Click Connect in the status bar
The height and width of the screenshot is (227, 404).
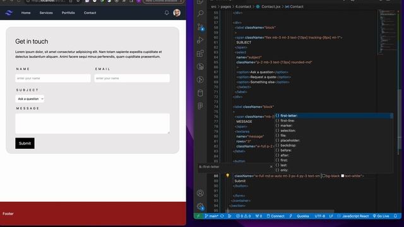tap(275, 216)
